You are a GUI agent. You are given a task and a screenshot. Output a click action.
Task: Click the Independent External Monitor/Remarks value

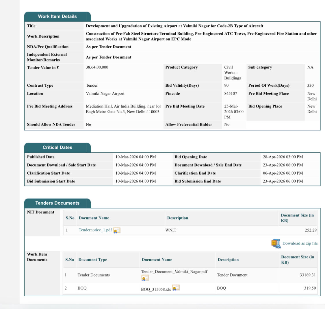click(x=109, y=57)
